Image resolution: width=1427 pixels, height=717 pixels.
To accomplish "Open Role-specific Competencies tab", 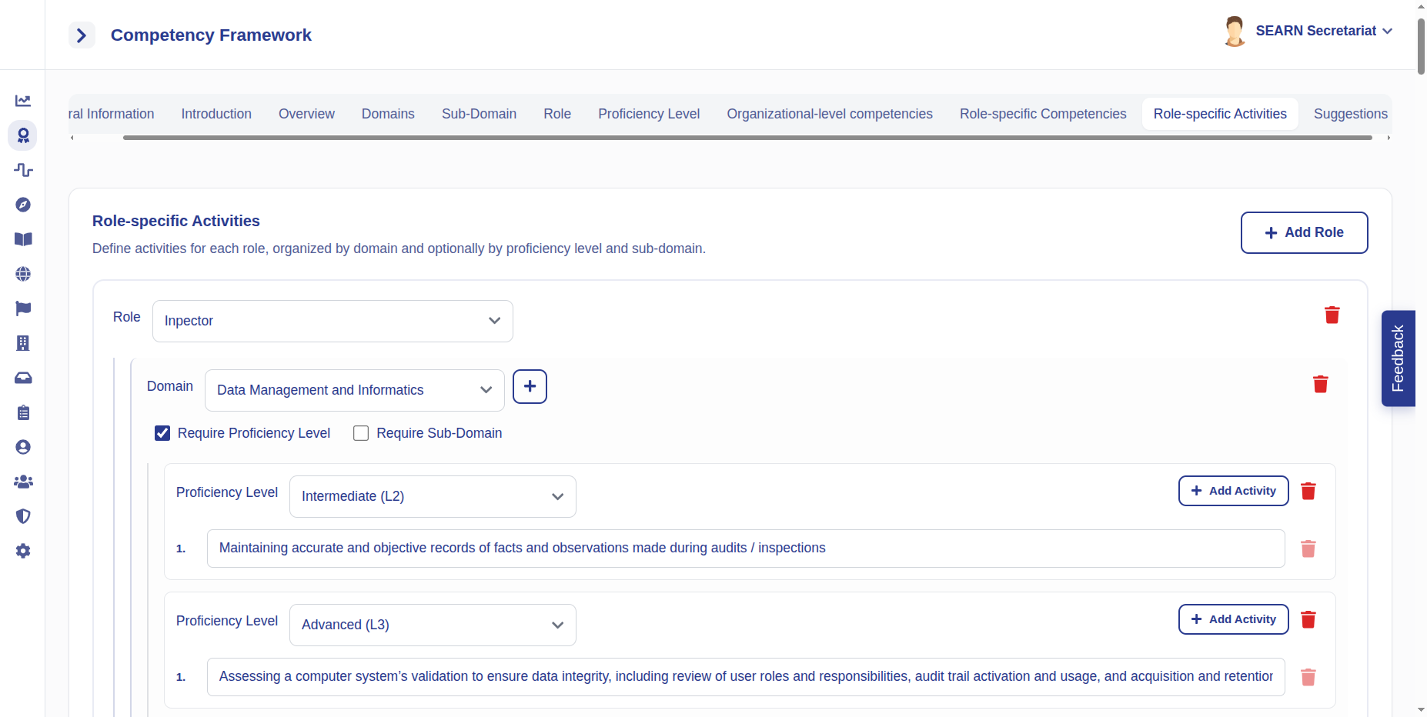I will tap(1043, 114).
